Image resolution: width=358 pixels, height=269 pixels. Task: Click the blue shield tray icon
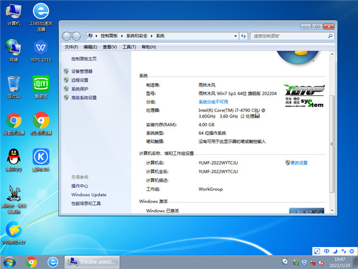tap(304, 263)
